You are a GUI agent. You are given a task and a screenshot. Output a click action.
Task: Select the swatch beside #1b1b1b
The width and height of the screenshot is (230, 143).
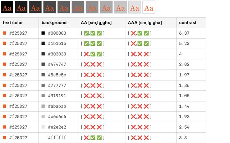(43, 44)
